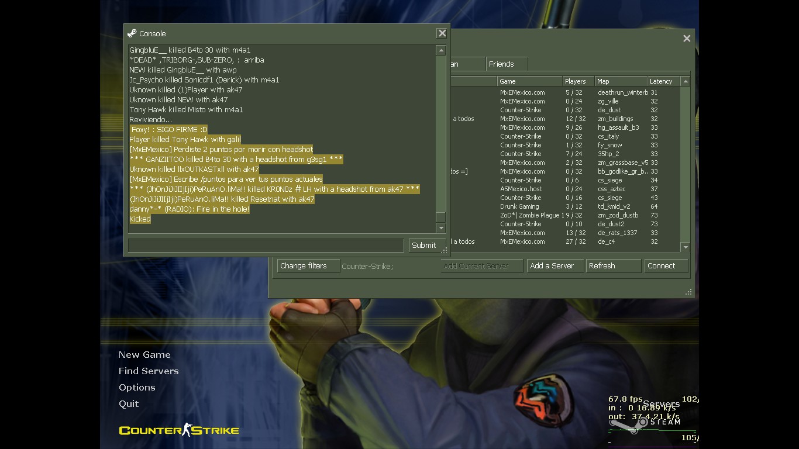Viewport: 799px width, 449px height.
Task: Select the ZoD Zombie Plague server row
Action: click(x=564, y=215)
